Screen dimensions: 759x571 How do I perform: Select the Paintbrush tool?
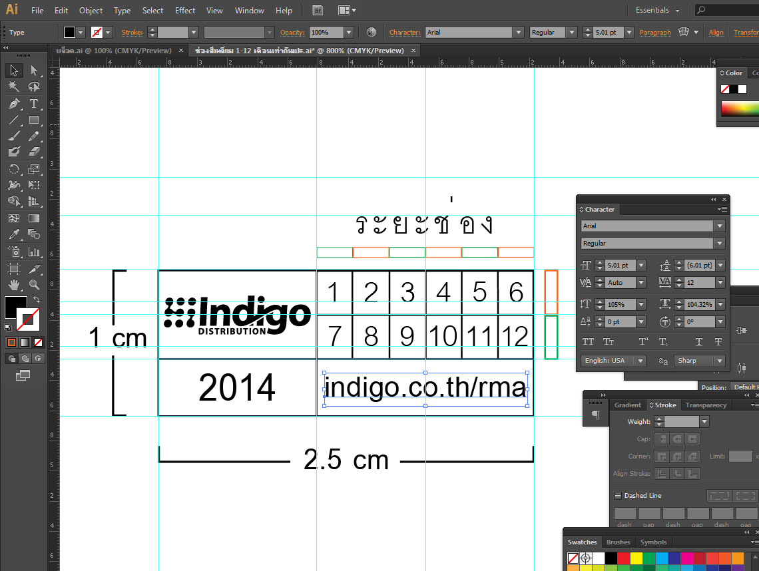point(13,136)
